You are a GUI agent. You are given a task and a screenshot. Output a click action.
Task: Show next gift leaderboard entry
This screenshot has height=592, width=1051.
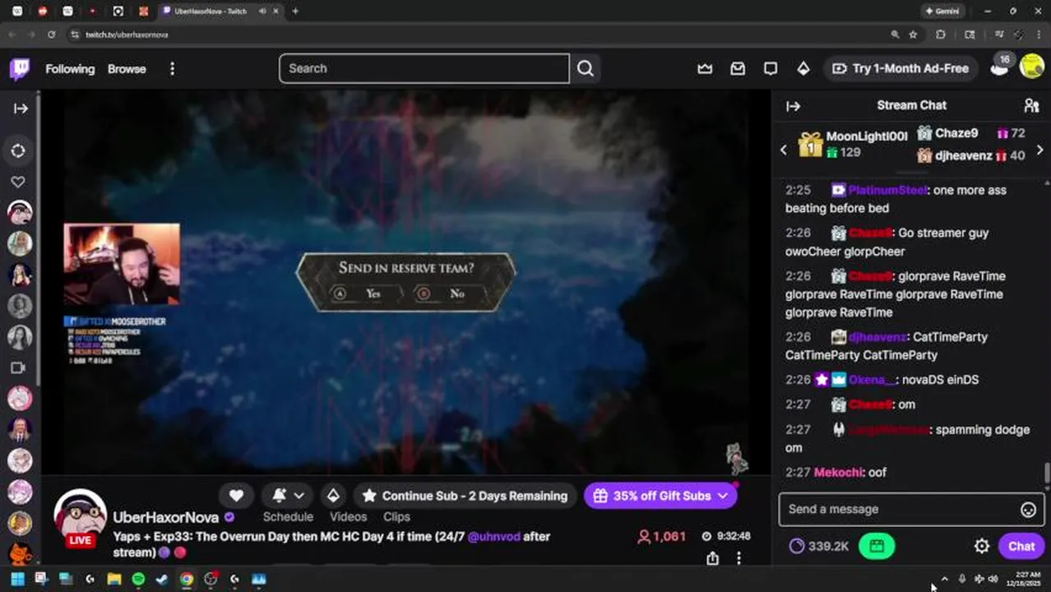tap(1039, 150)
